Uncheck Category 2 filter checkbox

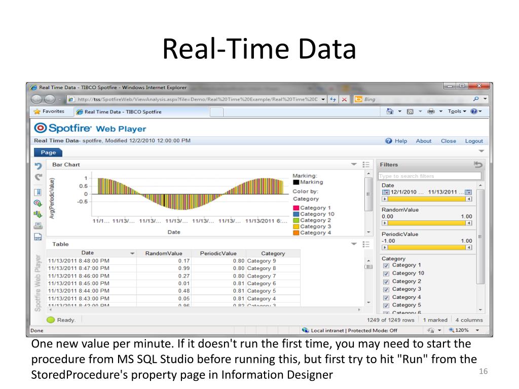click(386, 282)
